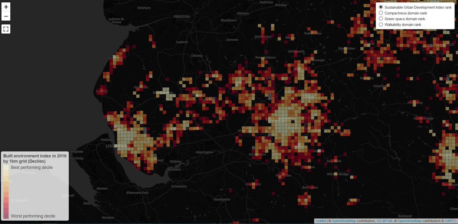Screen dimensions: 458x224
Task: Choose Green space domain rank option
Action: [x=381, y=19]
